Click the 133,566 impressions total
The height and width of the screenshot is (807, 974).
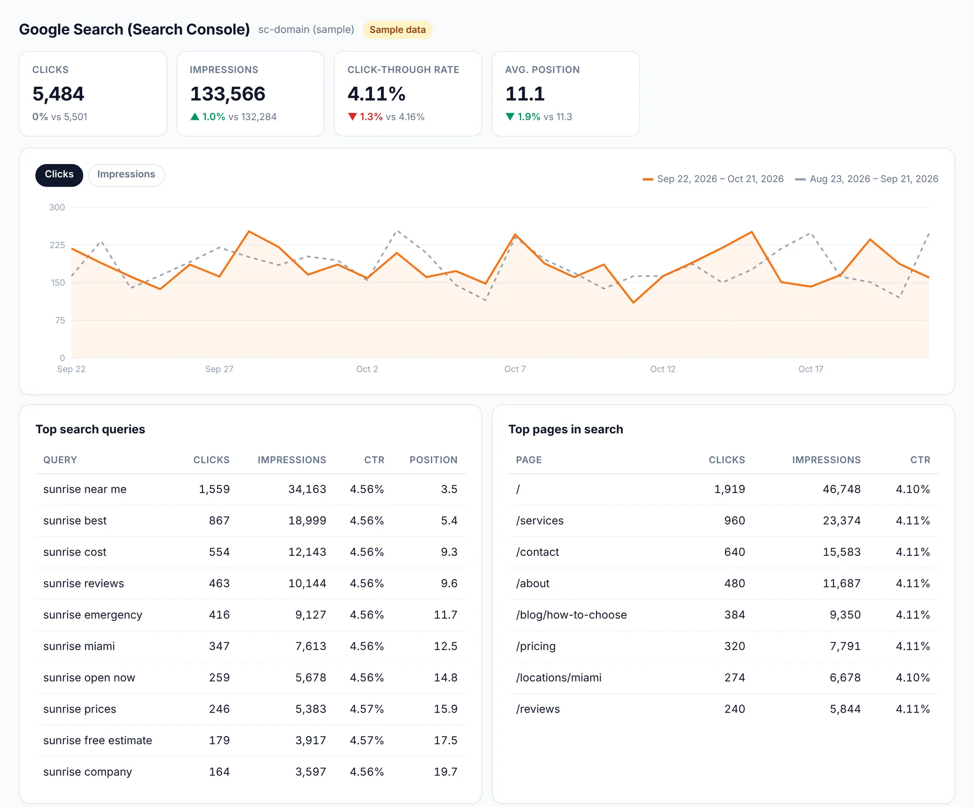[228, 94]
